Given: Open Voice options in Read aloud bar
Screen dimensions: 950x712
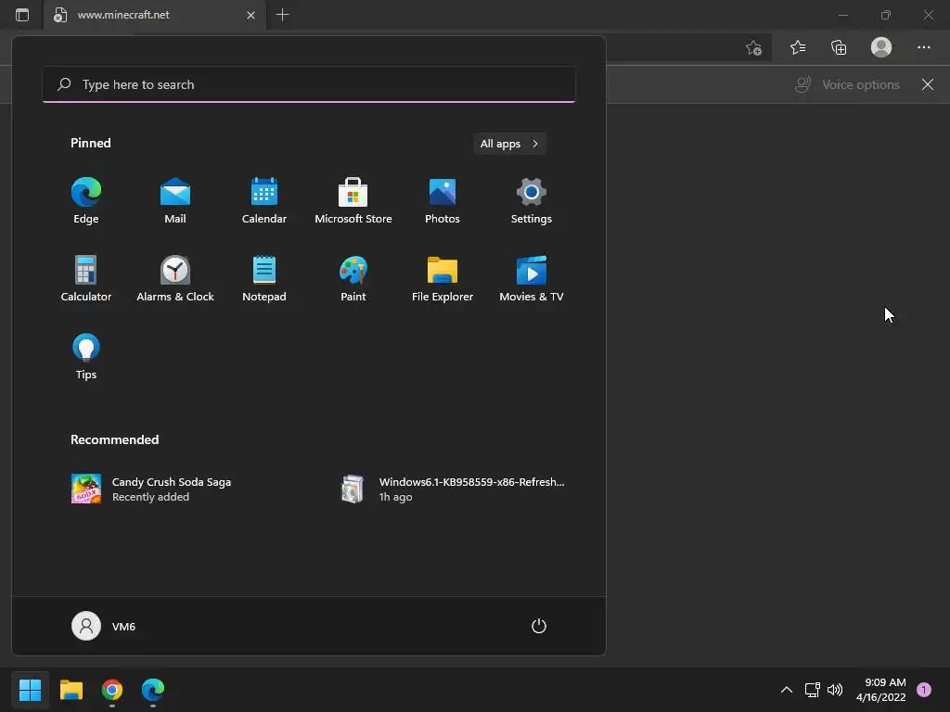Looking at the screenshot, I should click(847, 84).
